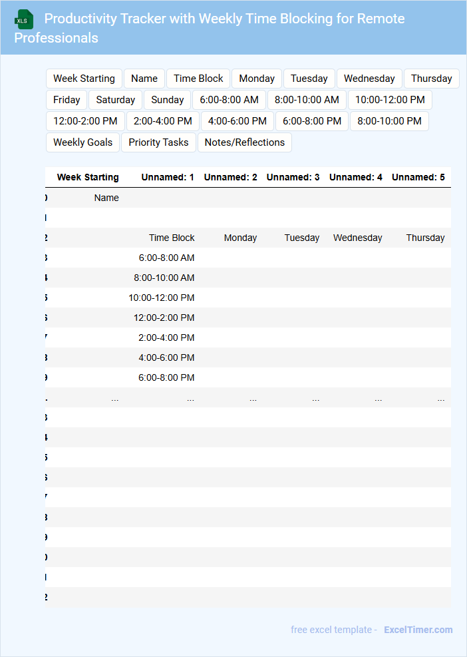Click the Sunday tag
The height and width of the screenshot is (657, 467).
[168, 100]
